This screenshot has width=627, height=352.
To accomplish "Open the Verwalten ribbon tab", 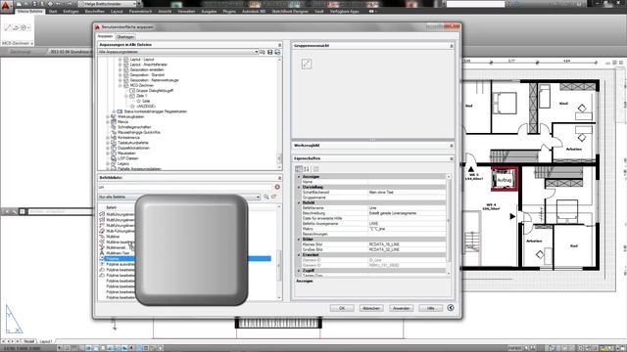I will (x=186, y=11).
